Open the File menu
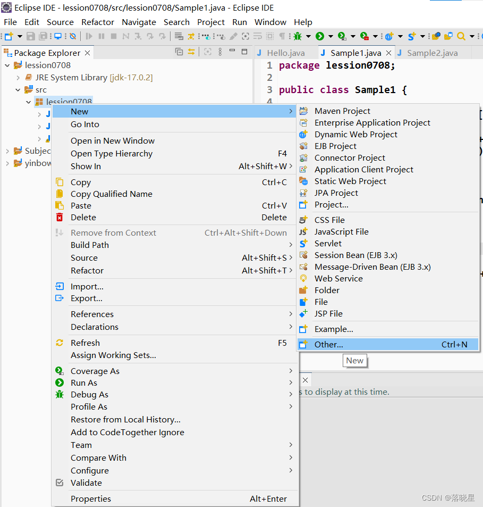483x507 pixels. click(x=10, y=22)
